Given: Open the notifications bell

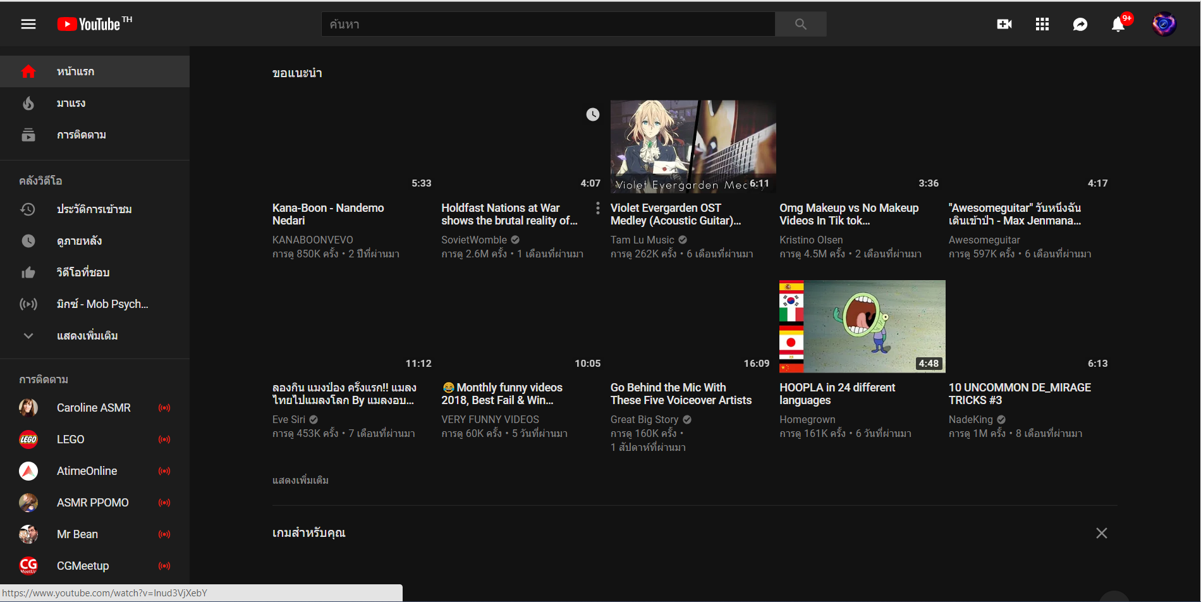Looking at the screenshot, I should click(x=1118, y=24).
